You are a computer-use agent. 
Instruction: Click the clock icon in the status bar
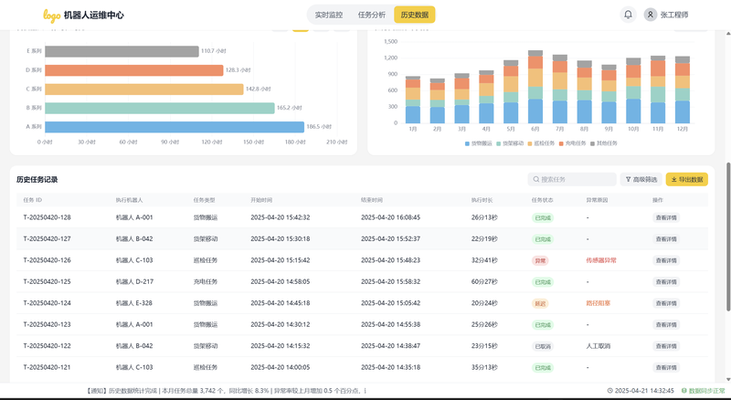pos(609,391)
